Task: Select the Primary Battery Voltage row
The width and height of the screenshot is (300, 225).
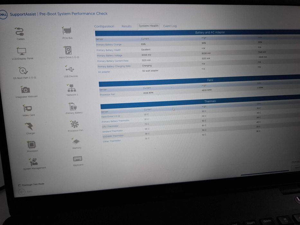Action: 198,54
